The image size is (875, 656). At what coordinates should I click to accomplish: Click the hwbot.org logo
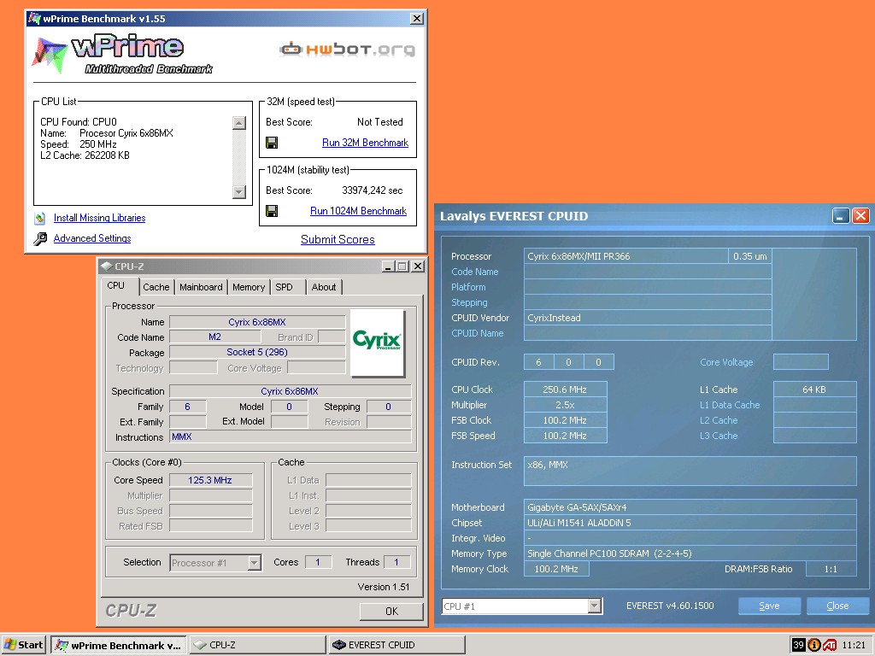[x=347, y=49]
